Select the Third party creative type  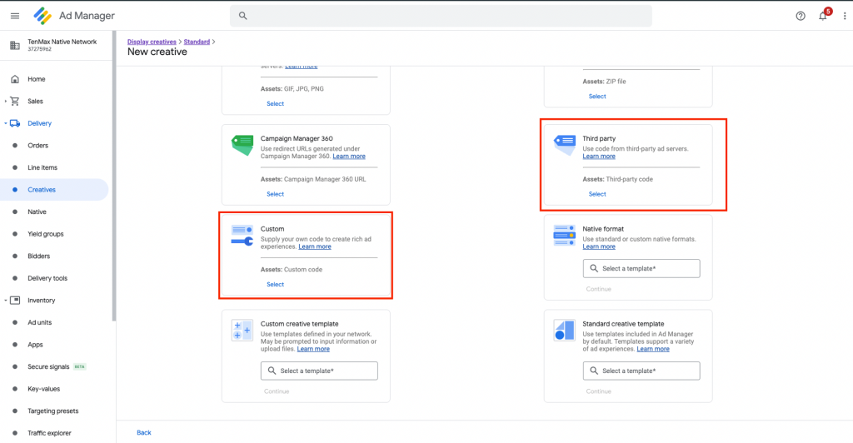(597, 194)
